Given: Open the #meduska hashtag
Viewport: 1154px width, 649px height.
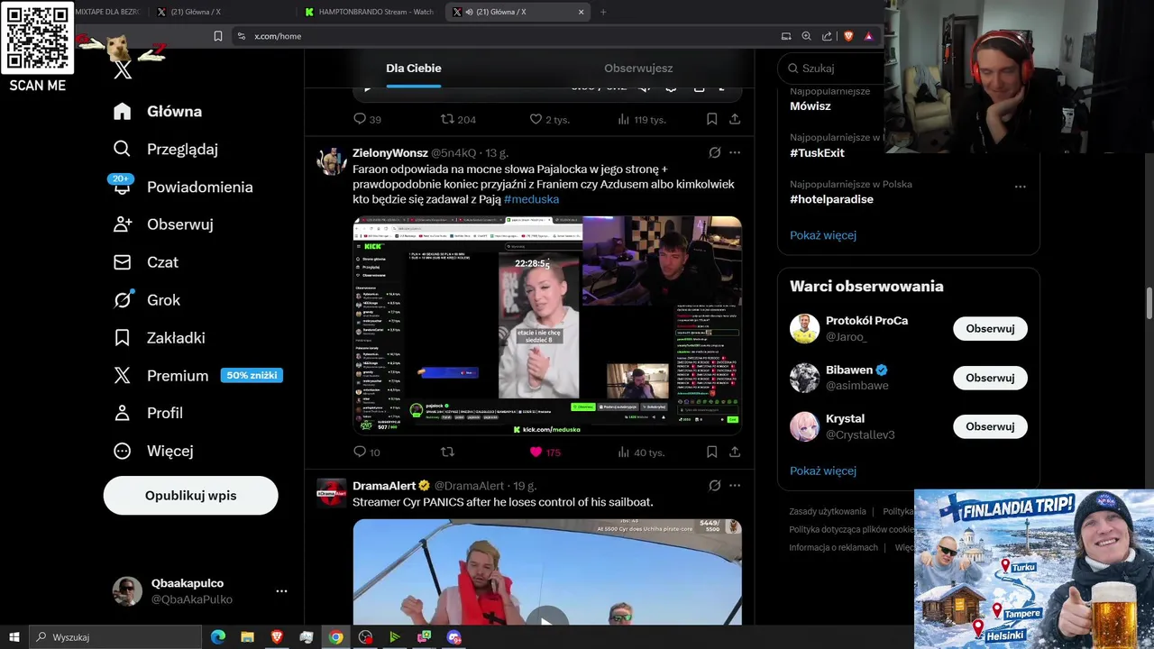Looking at the screenshot, I should coord(531,199).
